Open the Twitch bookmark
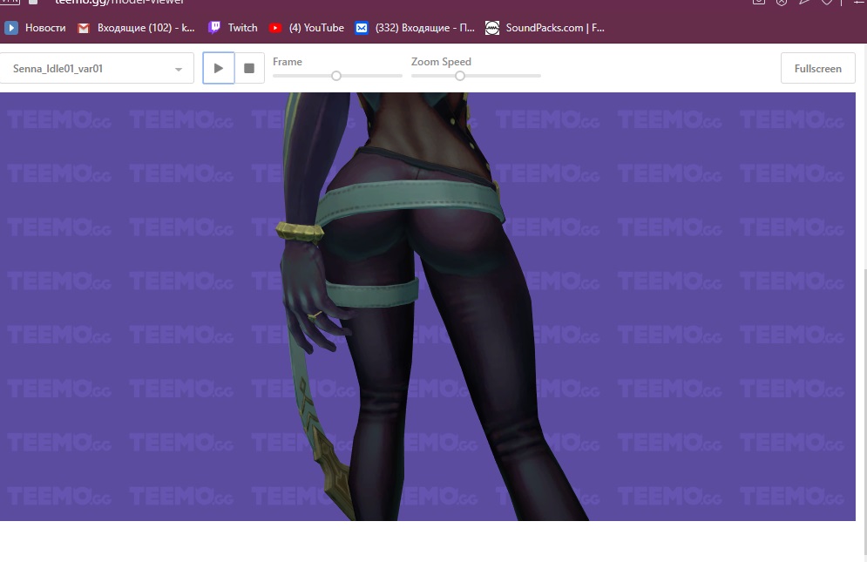This screenshot has width=867, height=562. point(233,28)
